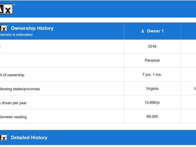This screenshot has width=196, height=147.
Task: Select the Owner 1 column header
Action: pos(152,31)
